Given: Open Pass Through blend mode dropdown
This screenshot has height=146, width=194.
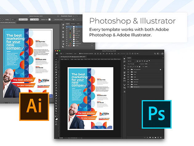Looking at the screenshot, I should coord(133,64).
